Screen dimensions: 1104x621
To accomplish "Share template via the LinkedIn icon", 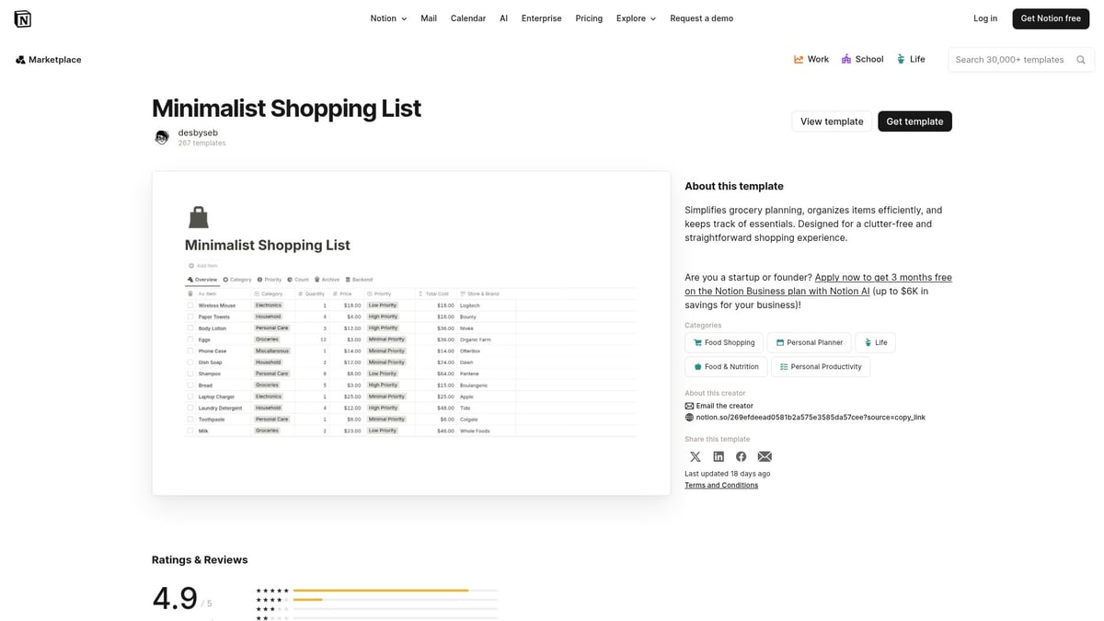I will (719, 456).
